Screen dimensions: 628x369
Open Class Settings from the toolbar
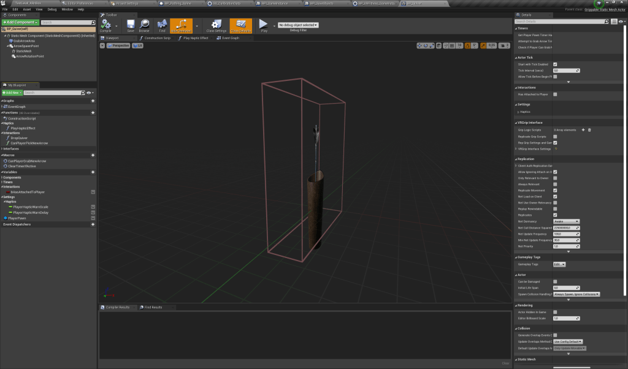pyautogui.click(x=216, y=25)
